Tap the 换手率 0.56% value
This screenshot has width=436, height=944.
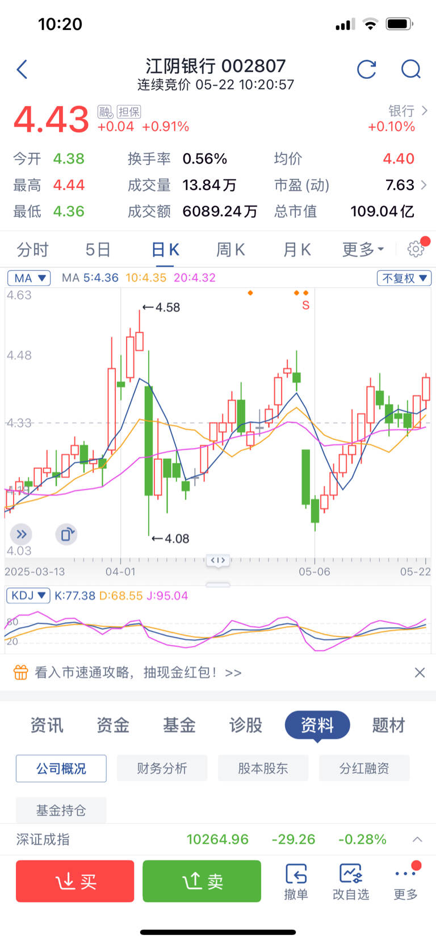(205, 158)
